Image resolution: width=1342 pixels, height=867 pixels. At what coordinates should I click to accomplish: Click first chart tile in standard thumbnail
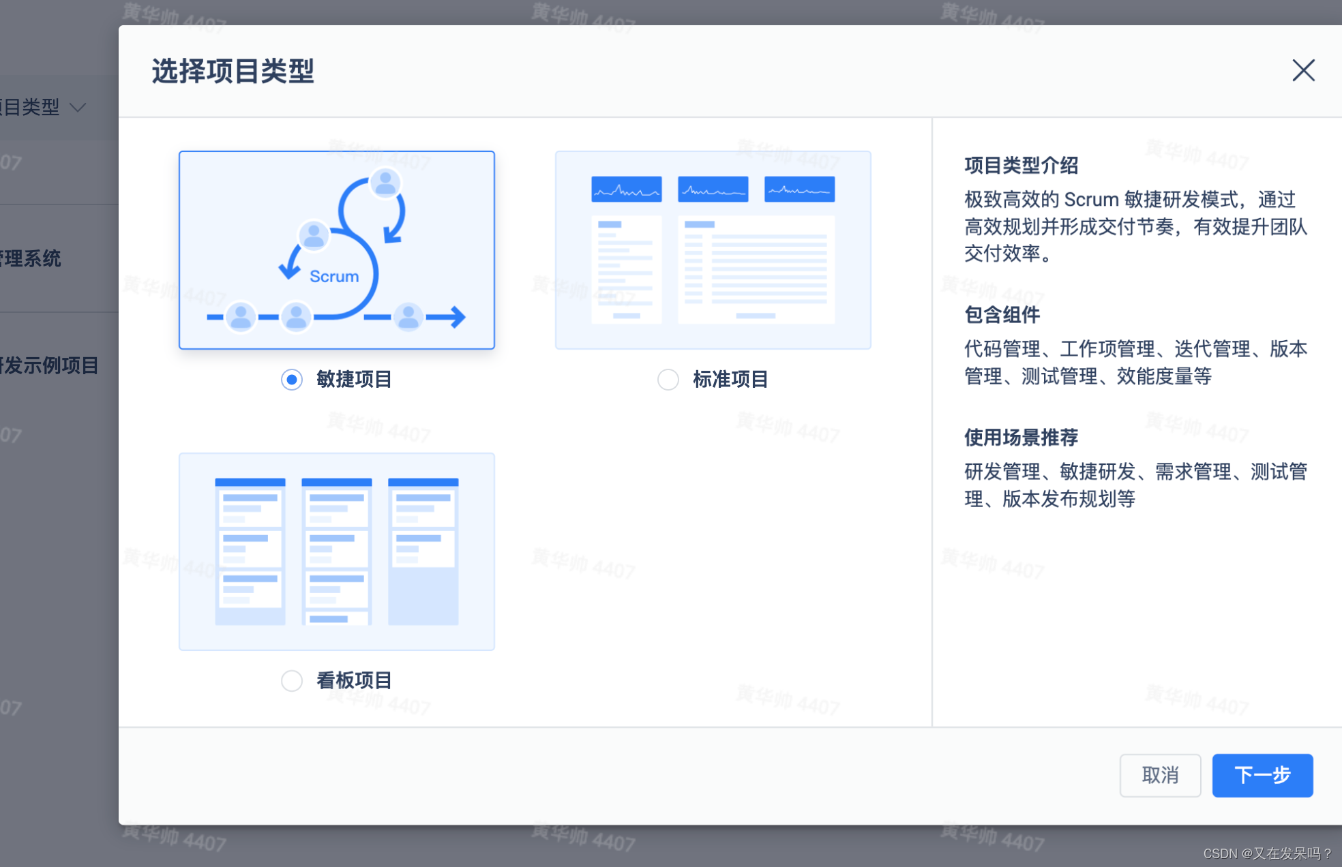click(626, 189)
